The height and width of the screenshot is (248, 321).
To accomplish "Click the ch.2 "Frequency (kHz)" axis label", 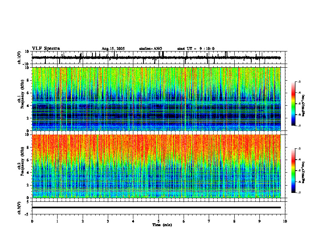I will click(x=22, y=161).
